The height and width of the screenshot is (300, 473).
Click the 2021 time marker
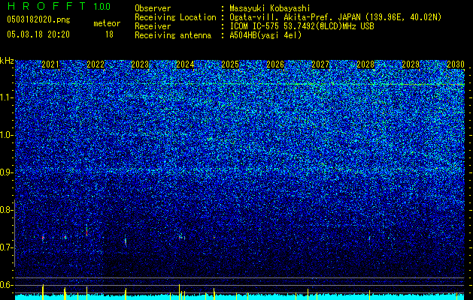coord(50,64)
